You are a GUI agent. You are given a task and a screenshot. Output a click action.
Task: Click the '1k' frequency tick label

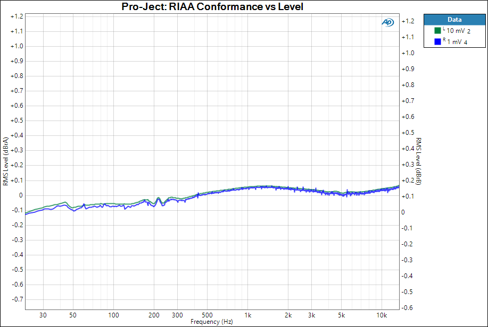tap(248, 315)
